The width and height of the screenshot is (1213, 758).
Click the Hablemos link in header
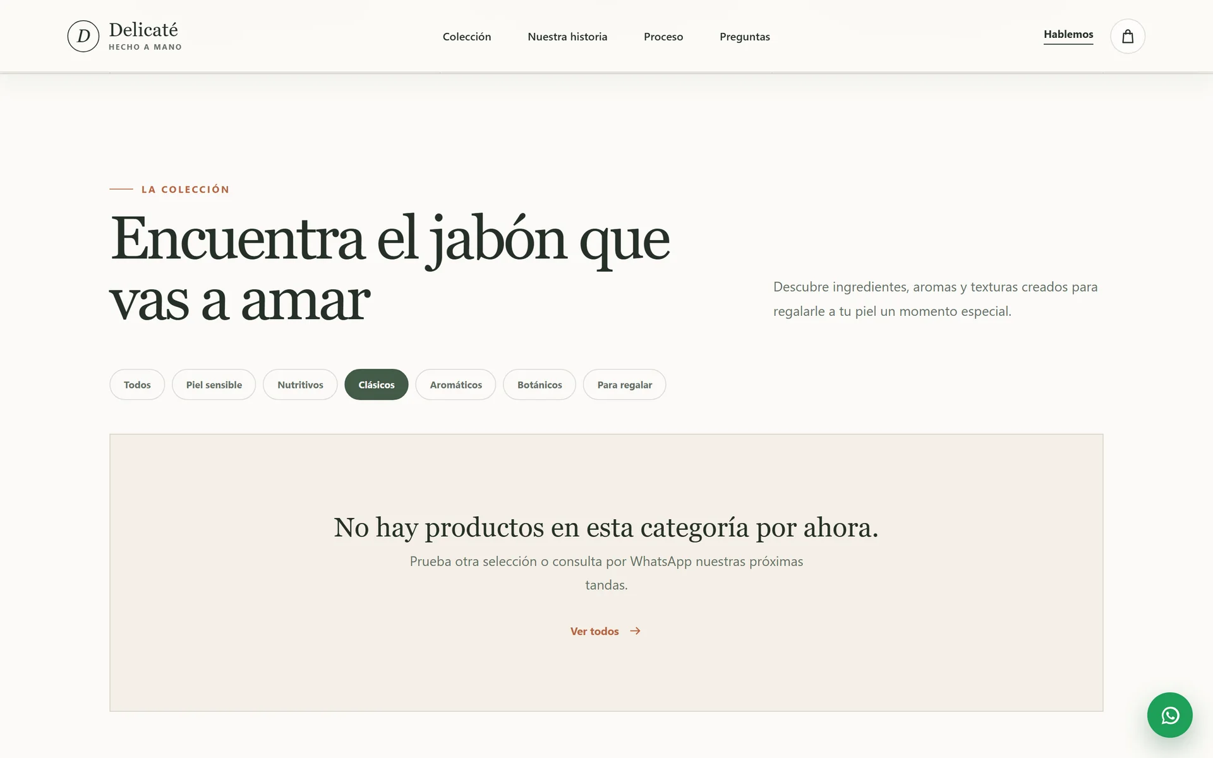coord(1068,35)
